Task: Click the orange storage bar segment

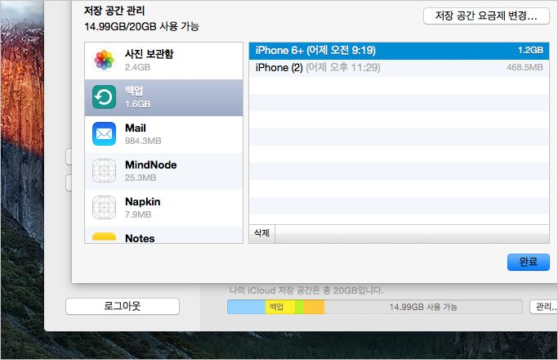Action: pyautogui.click(x=314, y=307)
